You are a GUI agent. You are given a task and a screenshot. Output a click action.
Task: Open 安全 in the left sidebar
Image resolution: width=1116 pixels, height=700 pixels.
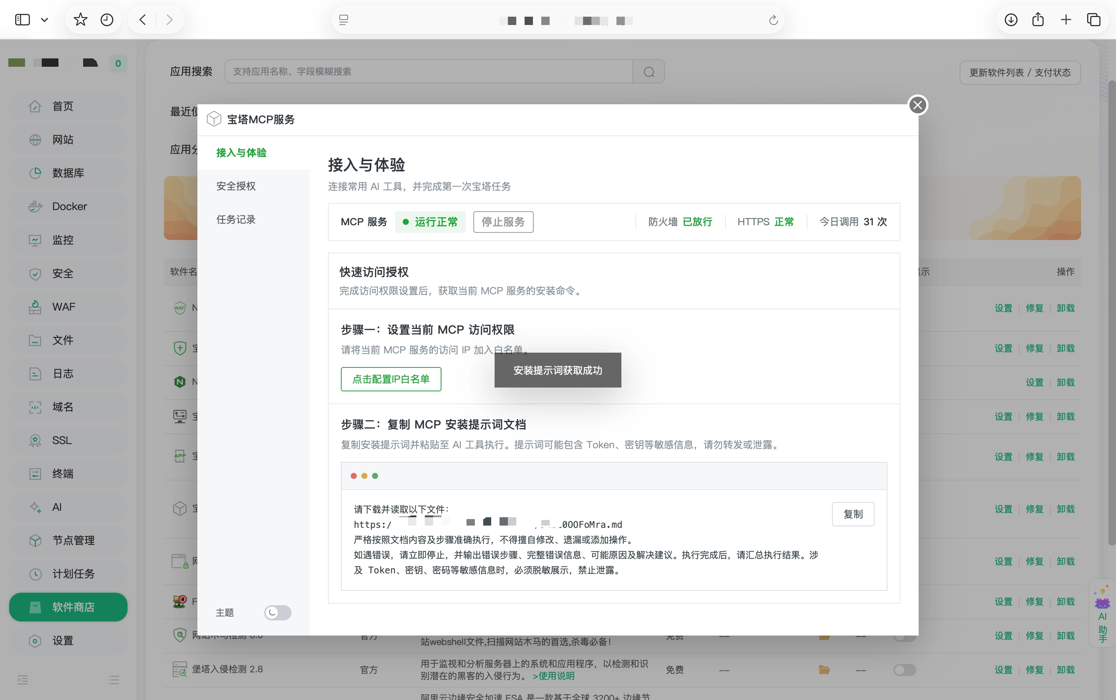point(68,274)
